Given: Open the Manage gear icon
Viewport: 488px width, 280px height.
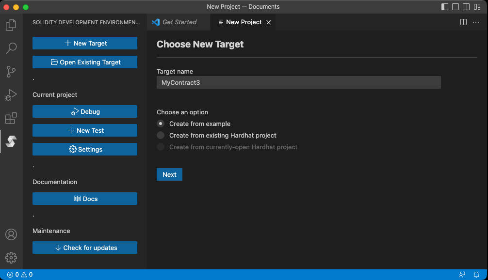Looking at the screenshot, I should click(x=11, y=258).
